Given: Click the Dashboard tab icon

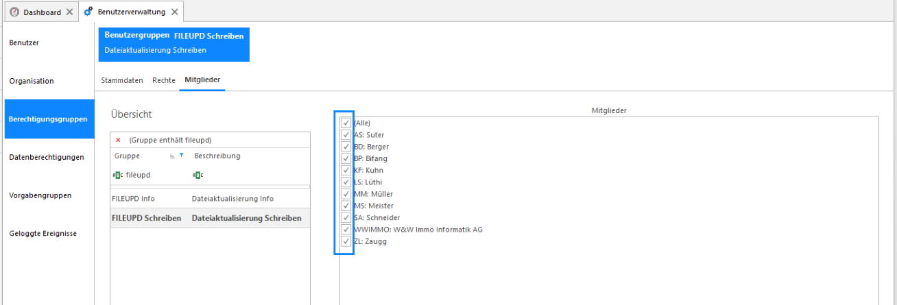Looking at the screenshot, I should (x=14, y=12).
